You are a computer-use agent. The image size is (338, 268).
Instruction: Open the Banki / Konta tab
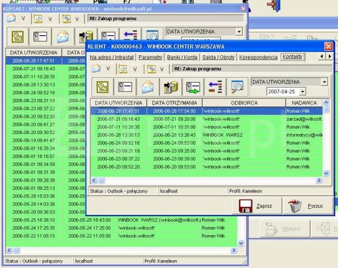pos(183,57)
